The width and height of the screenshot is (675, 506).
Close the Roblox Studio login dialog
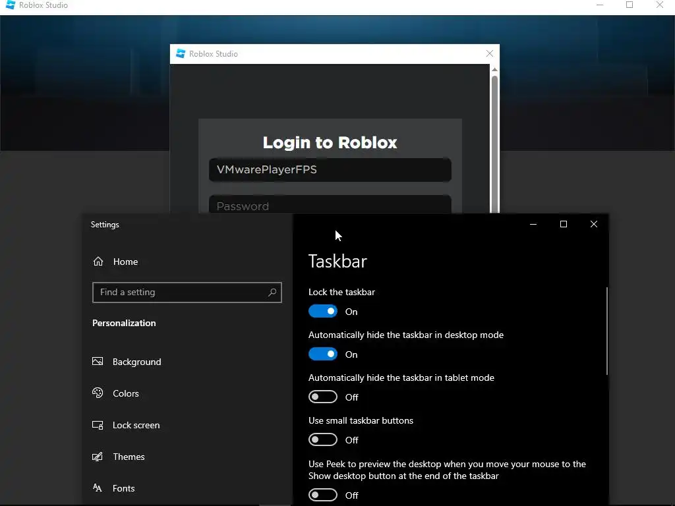pyautogui.click(x=490, y=53)
